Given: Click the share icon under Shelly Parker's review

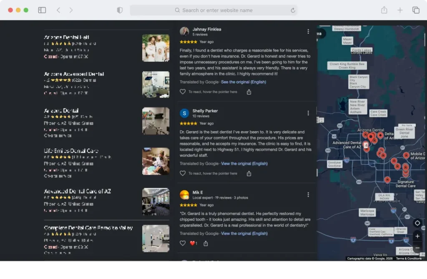Looking at the screenshot, I should tap(249, 173).
